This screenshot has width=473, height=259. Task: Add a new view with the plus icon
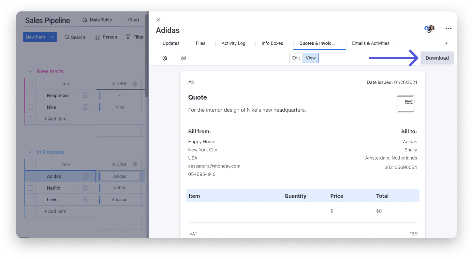[x=446, y=43]
